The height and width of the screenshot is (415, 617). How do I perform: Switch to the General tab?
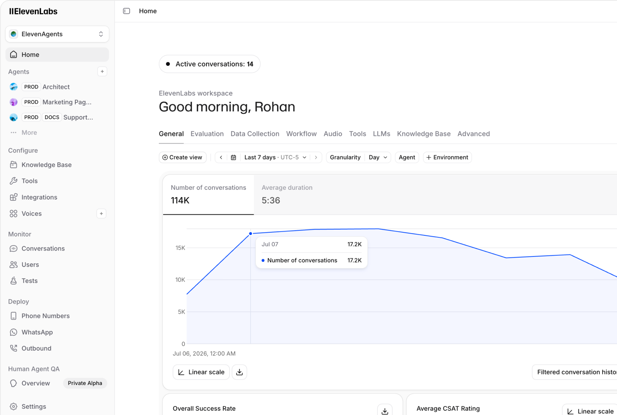click(x=171, y=134)
